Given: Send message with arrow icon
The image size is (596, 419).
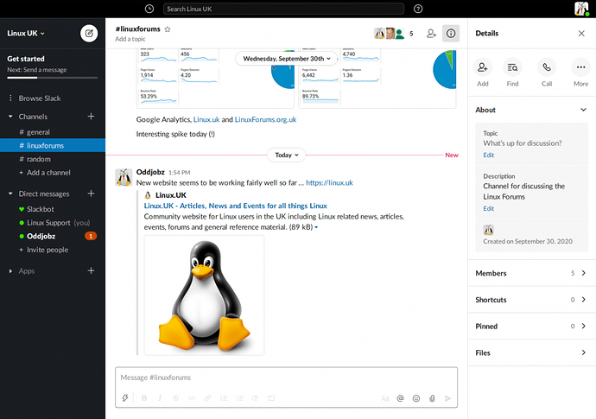Looking at the screenshot, I should pos(447,398).
